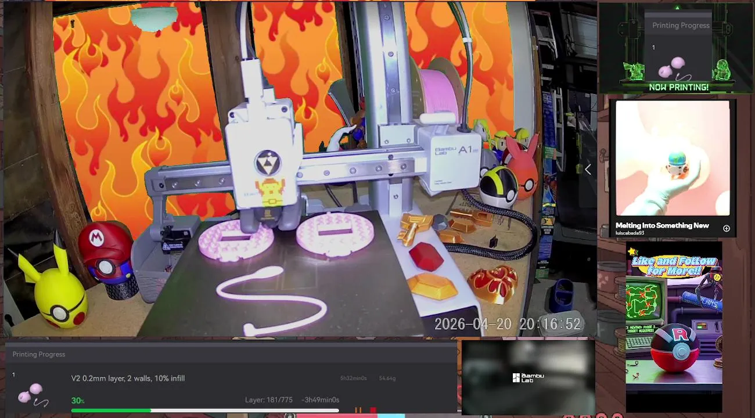
Task: Click the 5h32min0s total time
Action: 353,378
